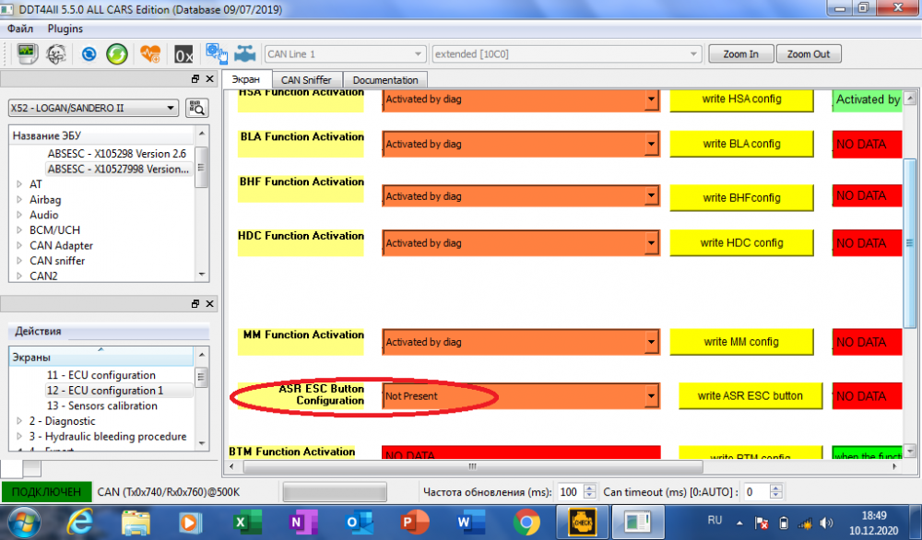The height and width of the screenshot is (540, 922).
Task: Click the blue pipe valve toolbar icon
Action: (x=244, y=54)
